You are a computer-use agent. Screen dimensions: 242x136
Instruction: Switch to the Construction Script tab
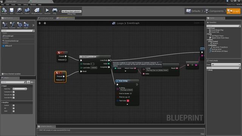(47, 18)
